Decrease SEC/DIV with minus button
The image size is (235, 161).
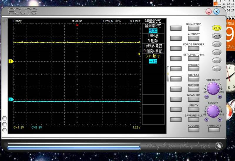(207, 120)
